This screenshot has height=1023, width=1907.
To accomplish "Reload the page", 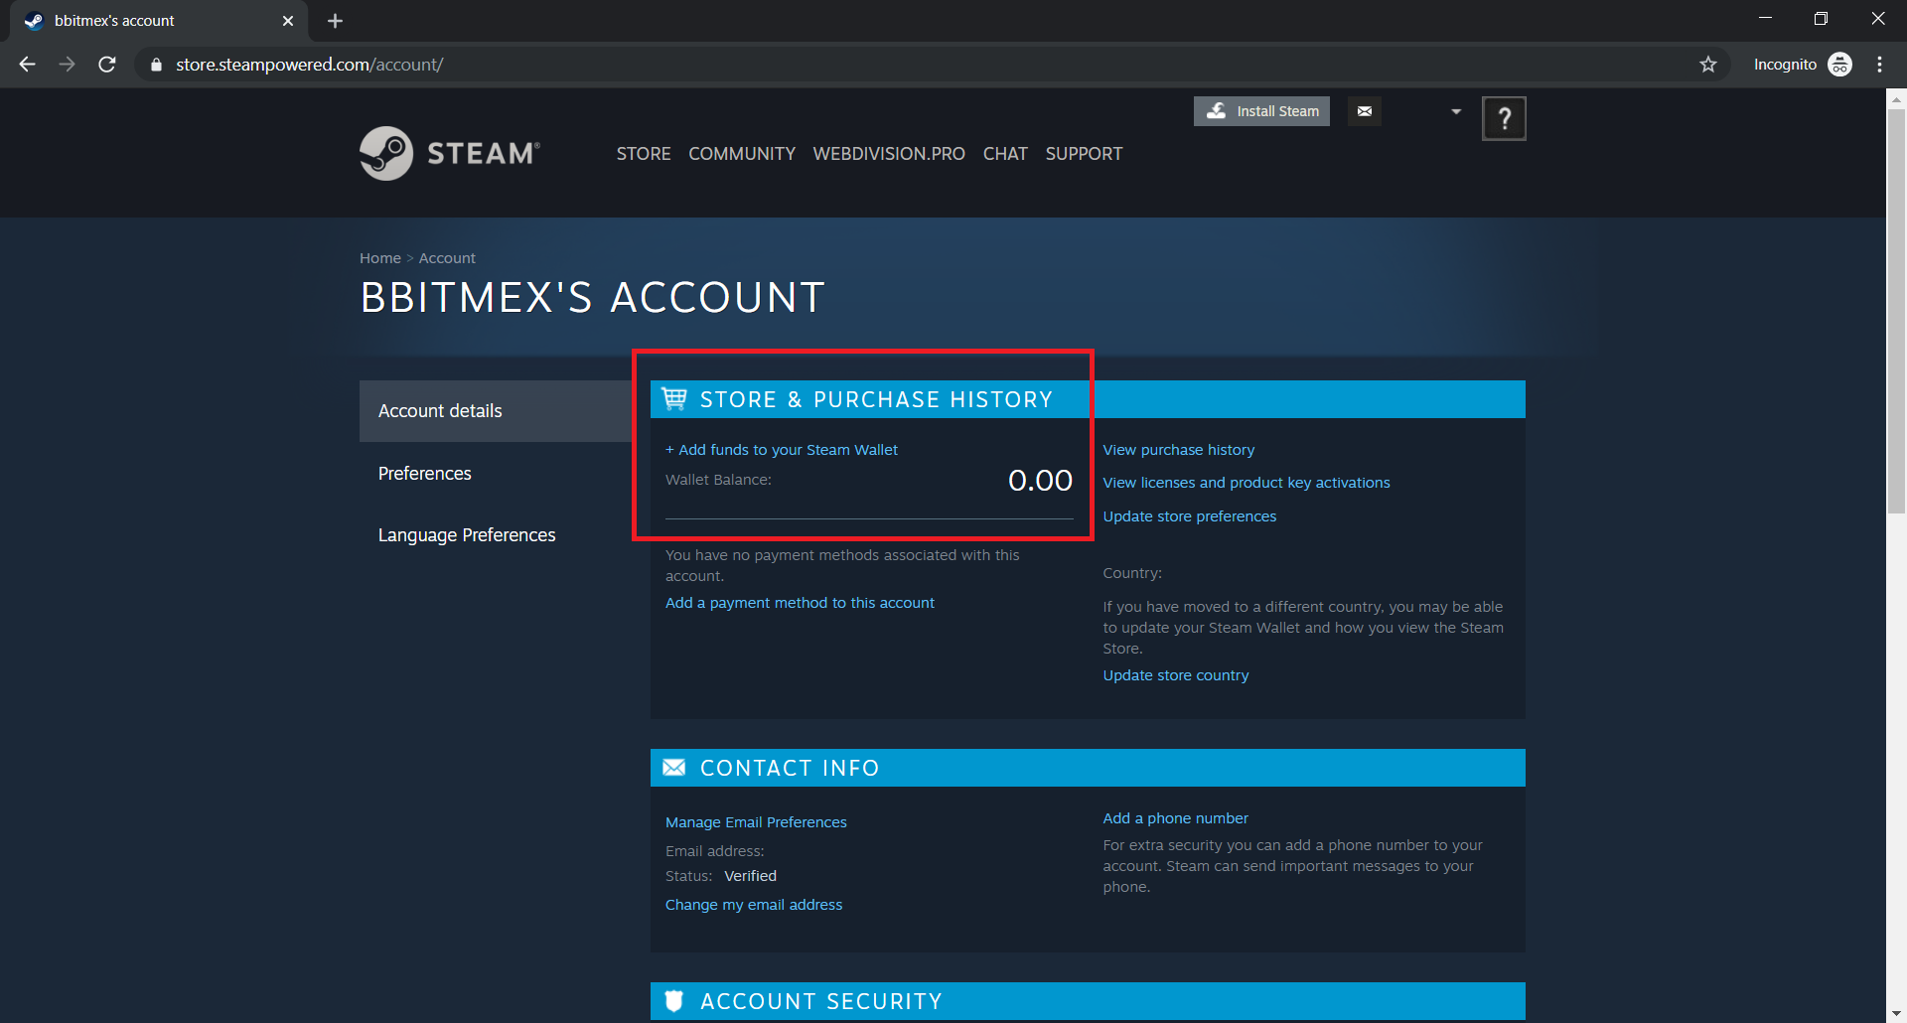I will pos(107,65).
